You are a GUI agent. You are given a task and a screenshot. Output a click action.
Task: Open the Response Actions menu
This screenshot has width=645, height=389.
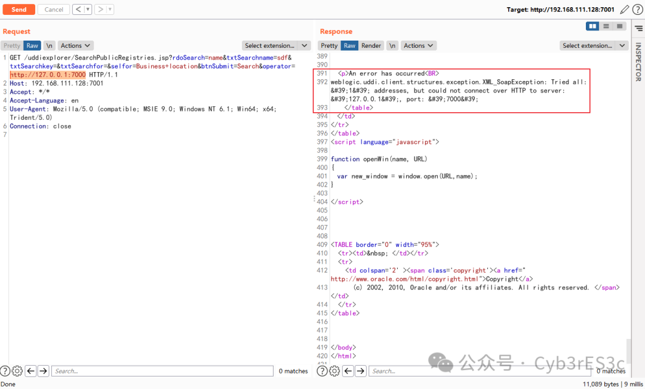(x=418, y=45)
